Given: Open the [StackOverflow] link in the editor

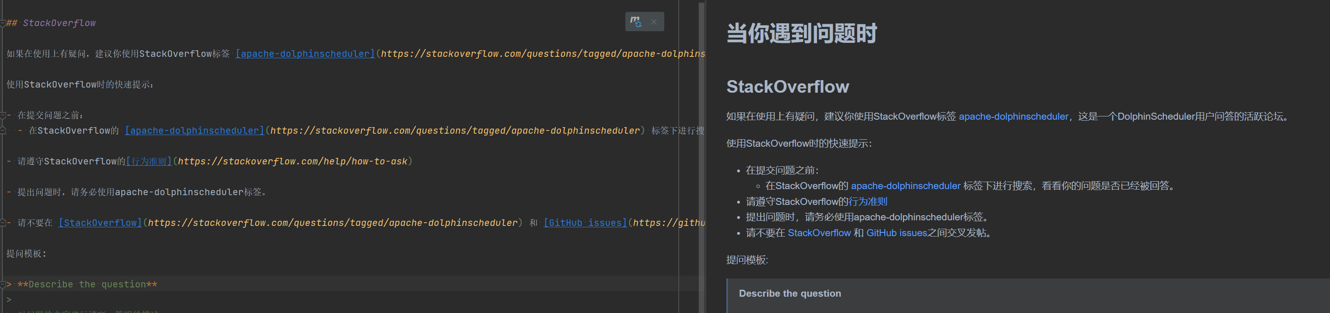Looking at the screenshot, I should tap(100, 223).
